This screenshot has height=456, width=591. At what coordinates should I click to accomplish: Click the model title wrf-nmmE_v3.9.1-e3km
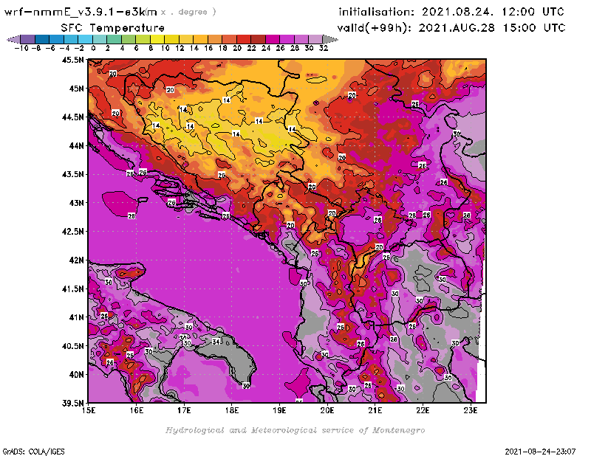pyautogui.click(x=81, y=12)
